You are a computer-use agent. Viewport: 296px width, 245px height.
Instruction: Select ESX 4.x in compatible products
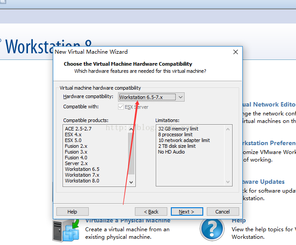pos(73,134)
